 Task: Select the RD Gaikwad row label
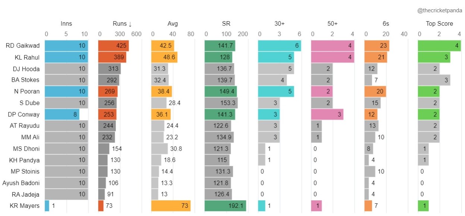click(22, 46)
